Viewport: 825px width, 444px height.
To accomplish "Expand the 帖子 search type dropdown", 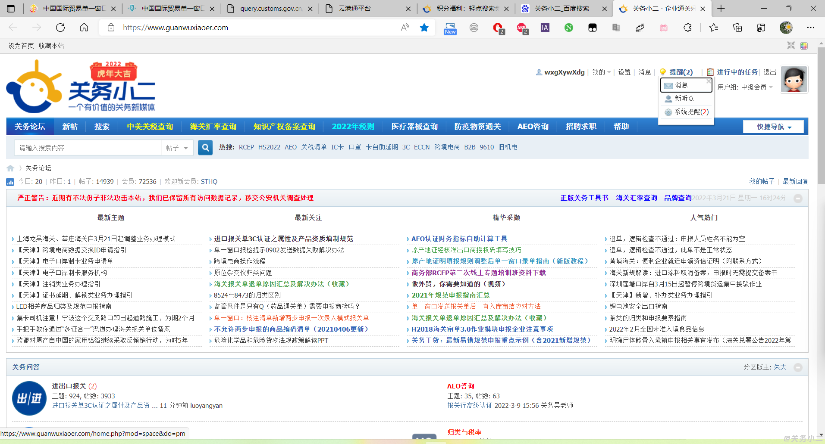I will [177, 148].
